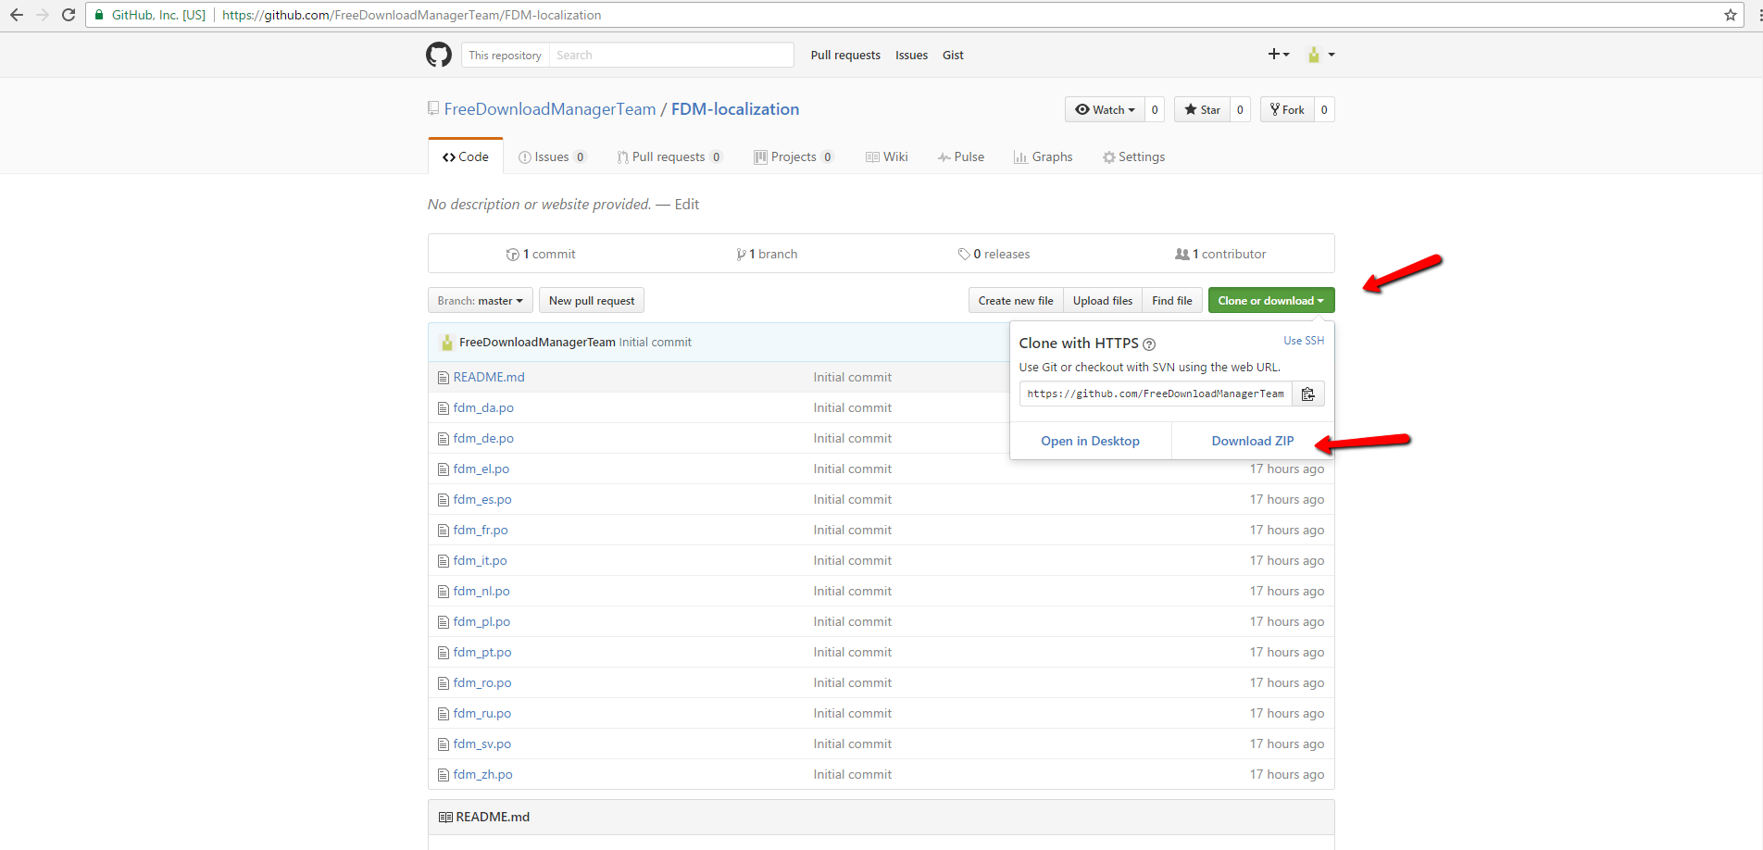The image size is (1763, 850).
Task: Open the stargazers count next to Star
Action: [1241, 109]
